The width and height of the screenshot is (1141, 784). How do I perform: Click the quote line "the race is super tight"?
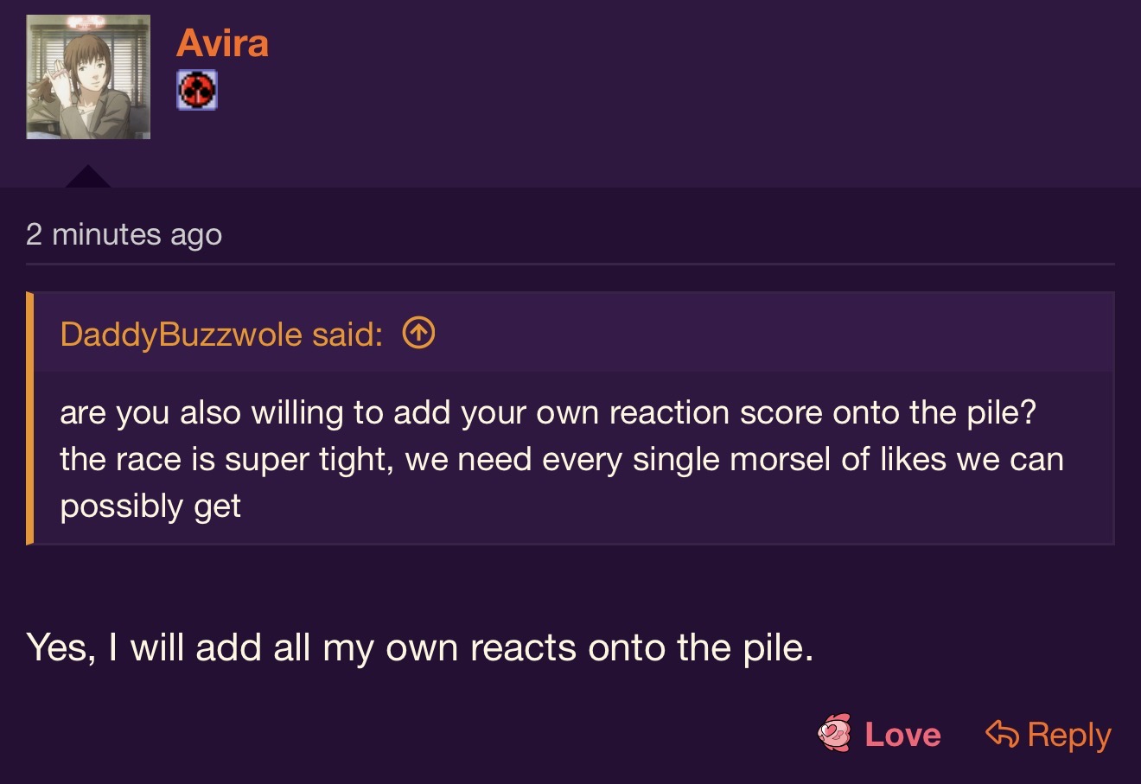561,459
